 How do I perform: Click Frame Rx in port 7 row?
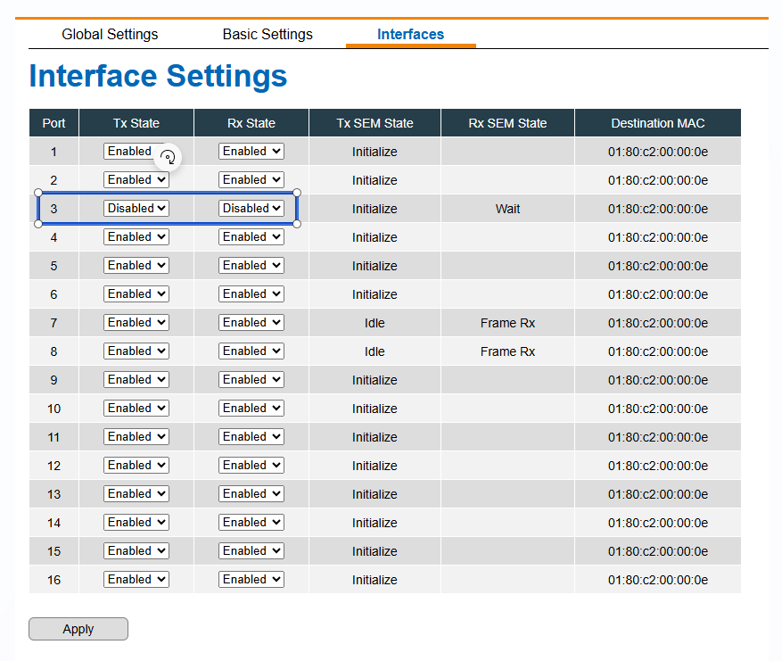(507, 323)
